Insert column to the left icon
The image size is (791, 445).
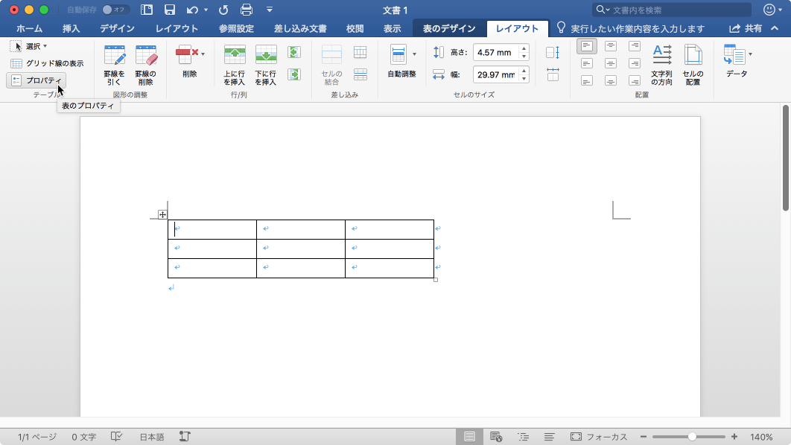click(x=294, y=52)
